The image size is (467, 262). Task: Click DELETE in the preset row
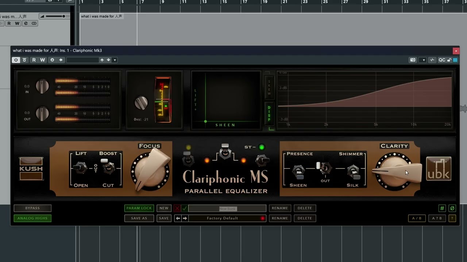(305, 218)
